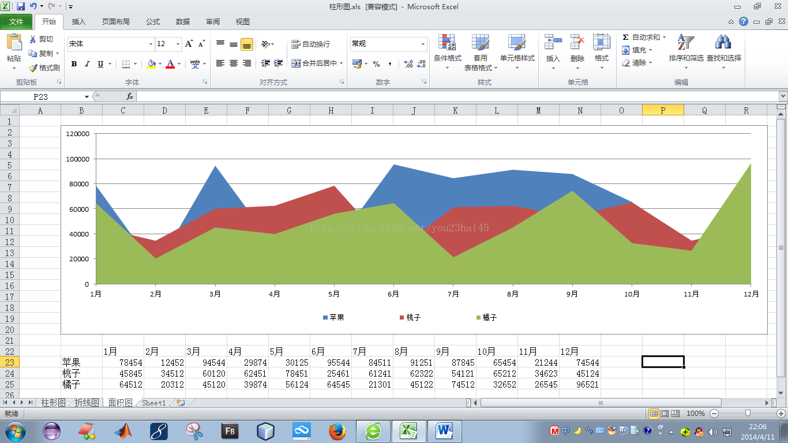Open Find and Select (查找和选择)

coord(723,51)
